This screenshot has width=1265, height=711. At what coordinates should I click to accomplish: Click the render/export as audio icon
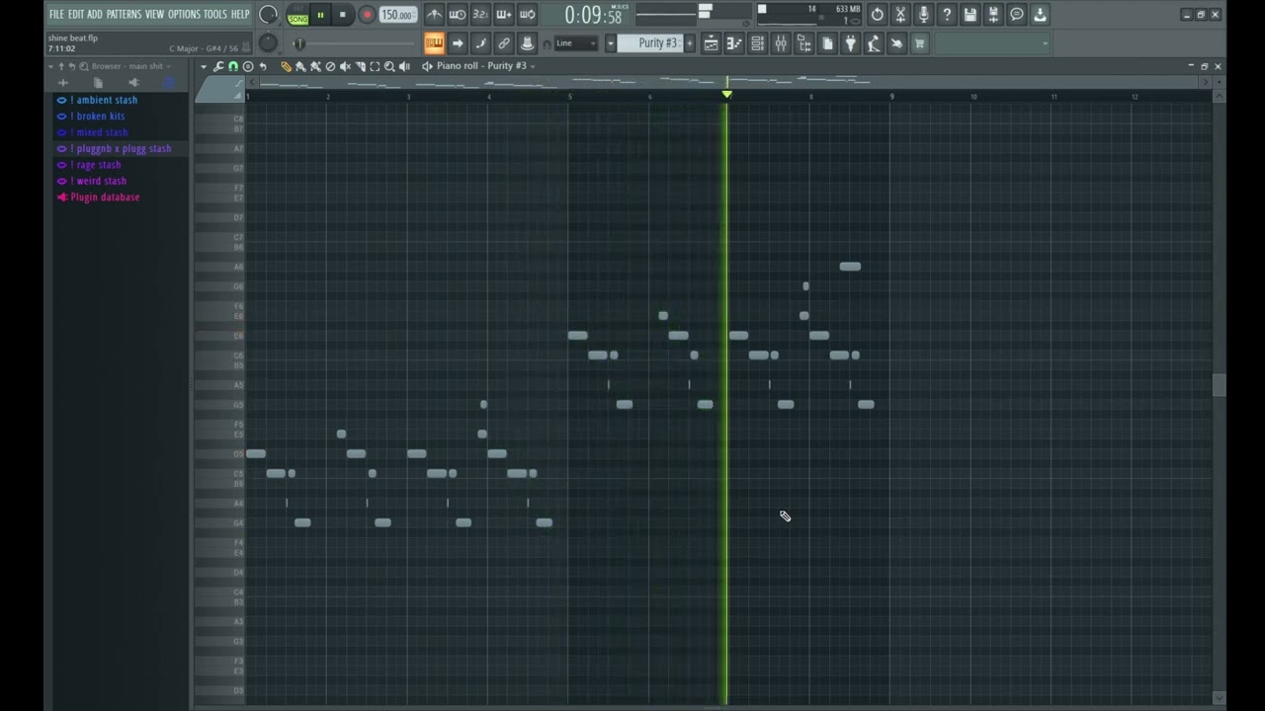(x=993, y=15)
